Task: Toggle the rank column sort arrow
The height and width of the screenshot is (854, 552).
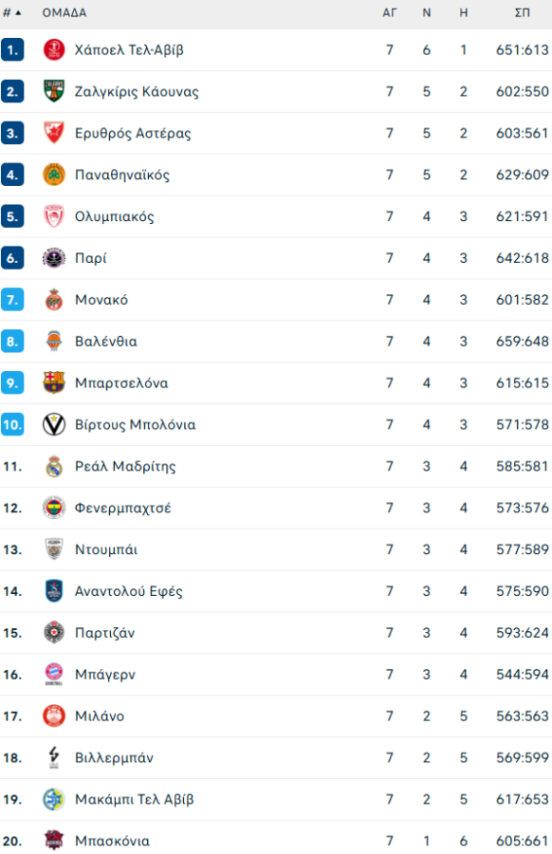Action: pyautogui.click(x=19, y=13)
